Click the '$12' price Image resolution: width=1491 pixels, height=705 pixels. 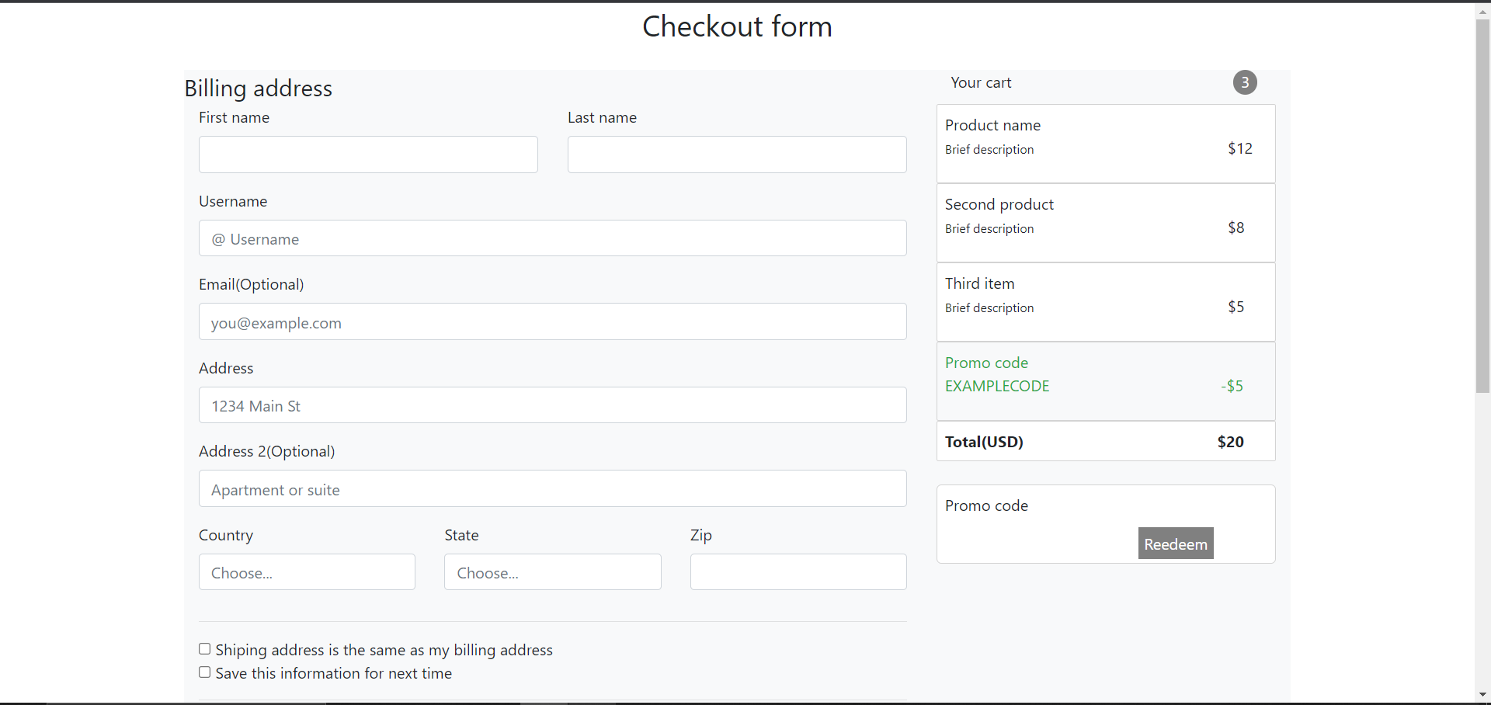tap(1240, 148)
